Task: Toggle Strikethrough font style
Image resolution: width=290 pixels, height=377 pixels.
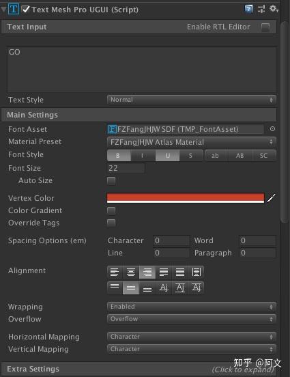Action: (x=191, y=156)
